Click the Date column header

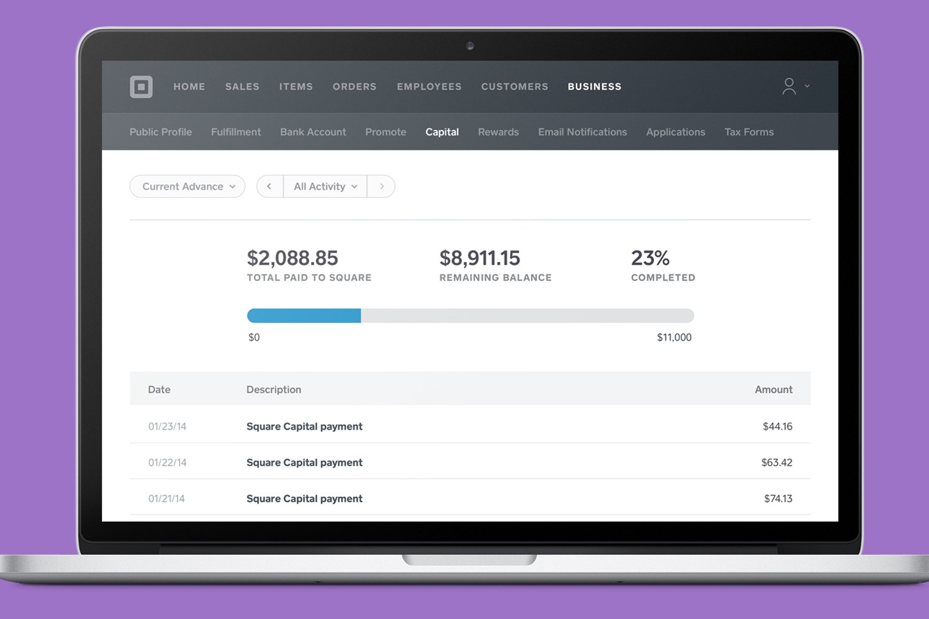click(x=159, y=390)
